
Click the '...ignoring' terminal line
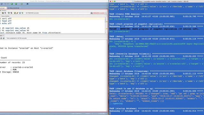116,103
